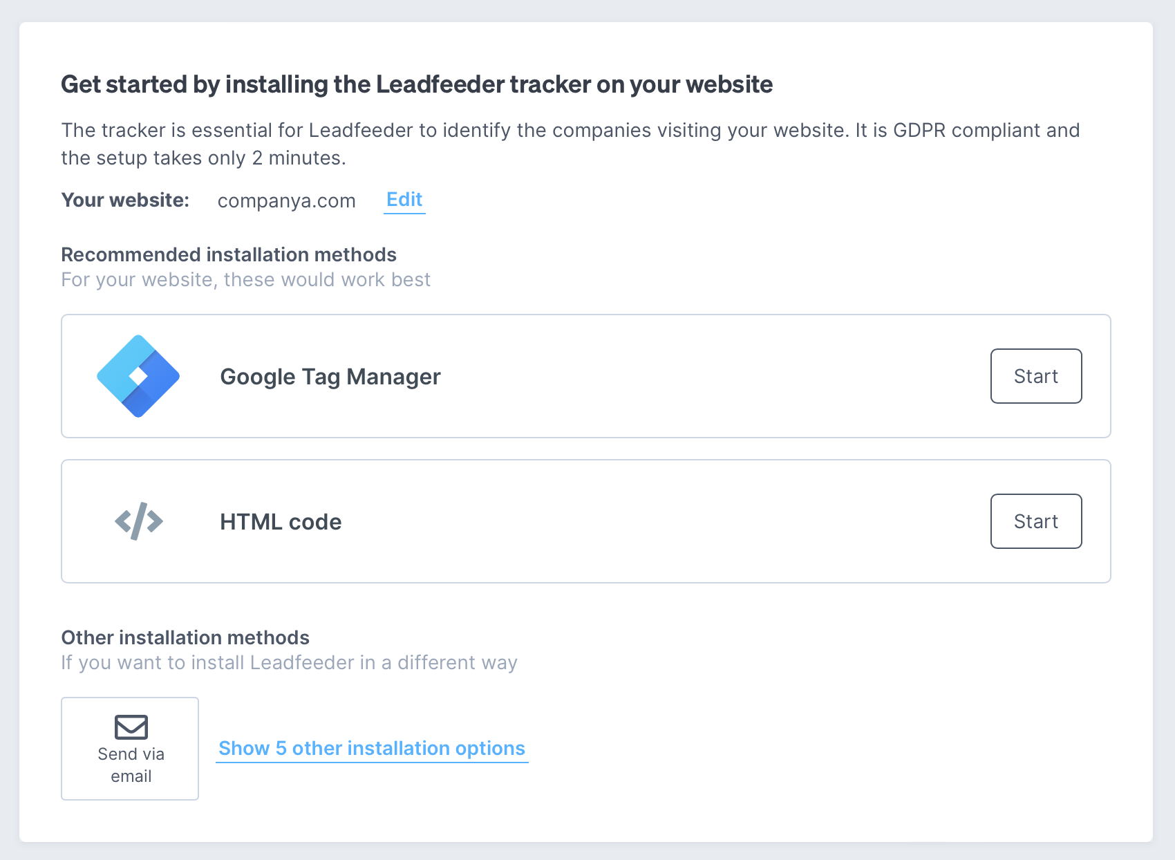Image resolution: width=1175 pixels, height=860 pixels.
Task: Open Google Tag Manager installation via its logo
Action: pyautogui.click(x=138, y=376)
